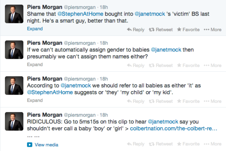226x151 pixels.
Task: Expand the tweet about assigning gender to babies
Action: [35, 65]
